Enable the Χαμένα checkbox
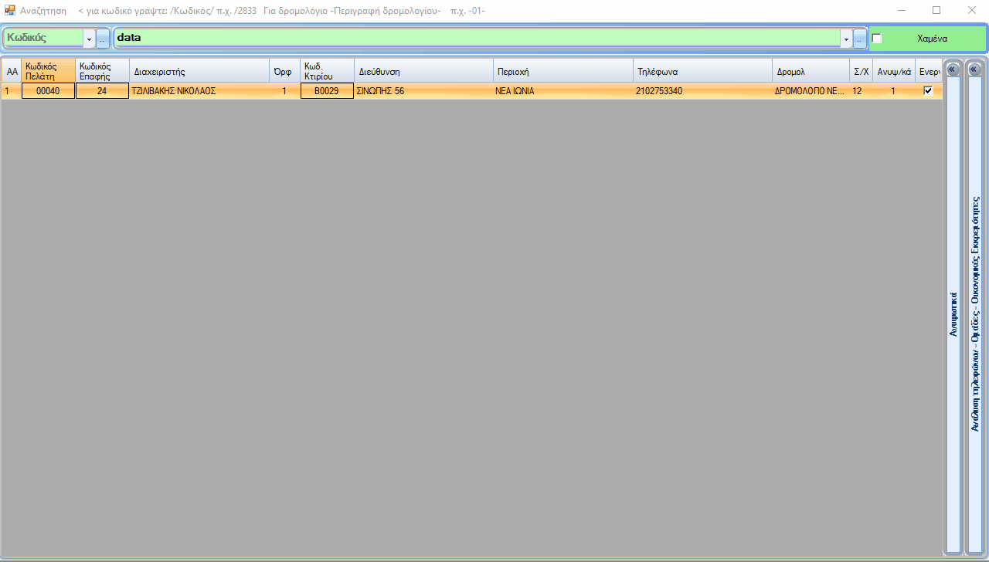The width and height of the screenshot is (989, 562). 877,39
